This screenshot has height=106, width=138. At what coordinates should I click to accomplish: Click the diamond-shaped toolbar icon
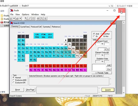[38, 19]
